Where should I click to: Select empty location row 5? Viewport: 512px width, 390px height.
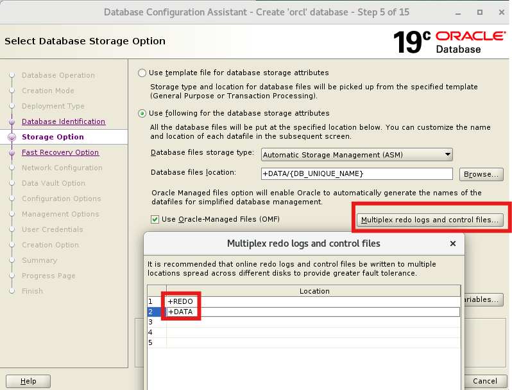(x=313, y=342)
